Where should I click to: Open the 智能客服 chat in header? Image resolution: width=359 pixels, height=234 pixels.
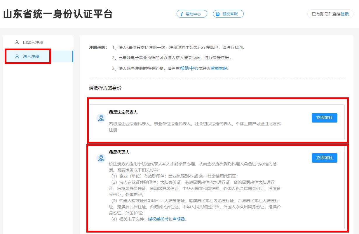[230, 14]
